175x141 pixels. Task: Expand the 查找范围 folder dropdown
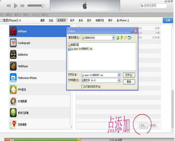(113, 38)
